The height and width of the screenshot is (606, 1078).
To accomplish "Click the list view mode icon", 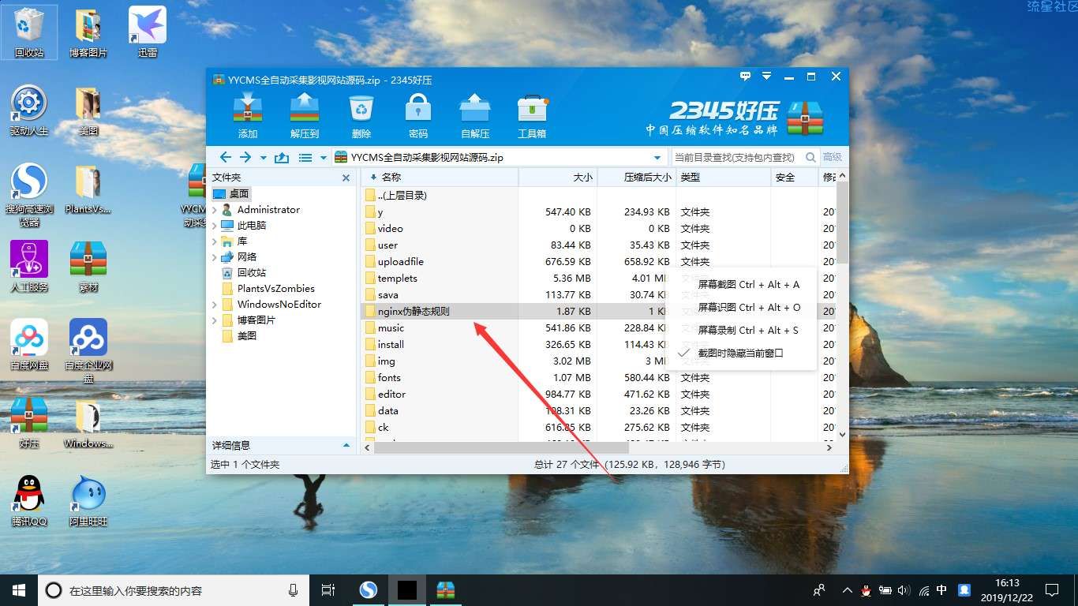I will pyautogui.click(x=305, y=158).
